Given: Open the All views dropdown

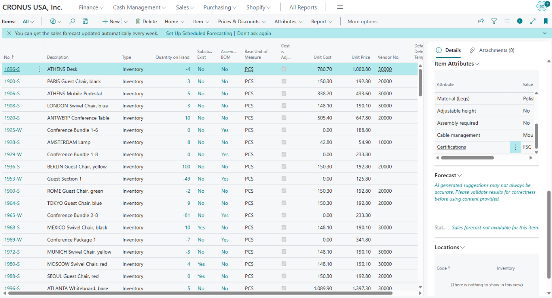Looking at the screenshot, I should [x=28, y=22].
